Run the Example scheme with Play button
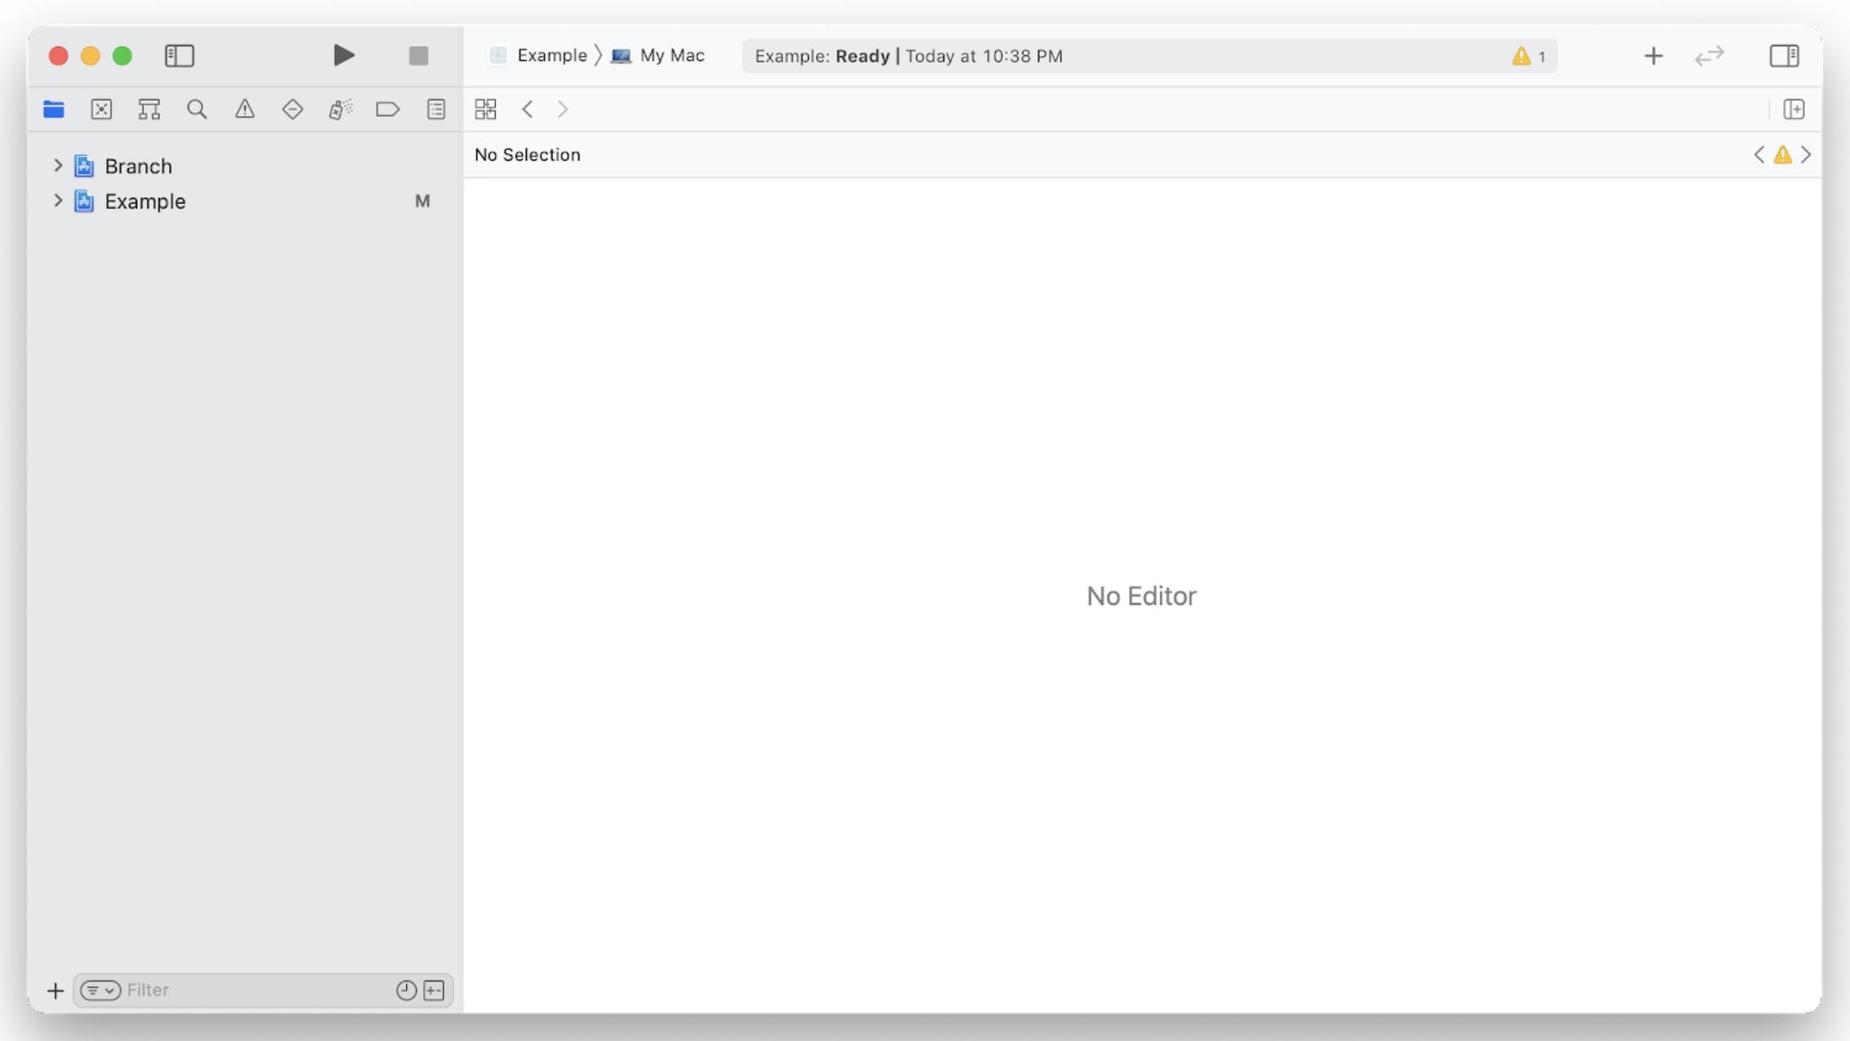Screen dimensions: 1850x1041 point(343,56)
